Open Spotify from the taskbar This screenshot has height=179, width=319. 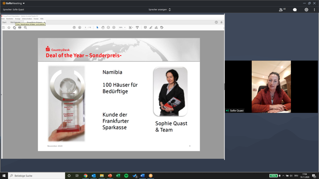click(x=126, y=176)
